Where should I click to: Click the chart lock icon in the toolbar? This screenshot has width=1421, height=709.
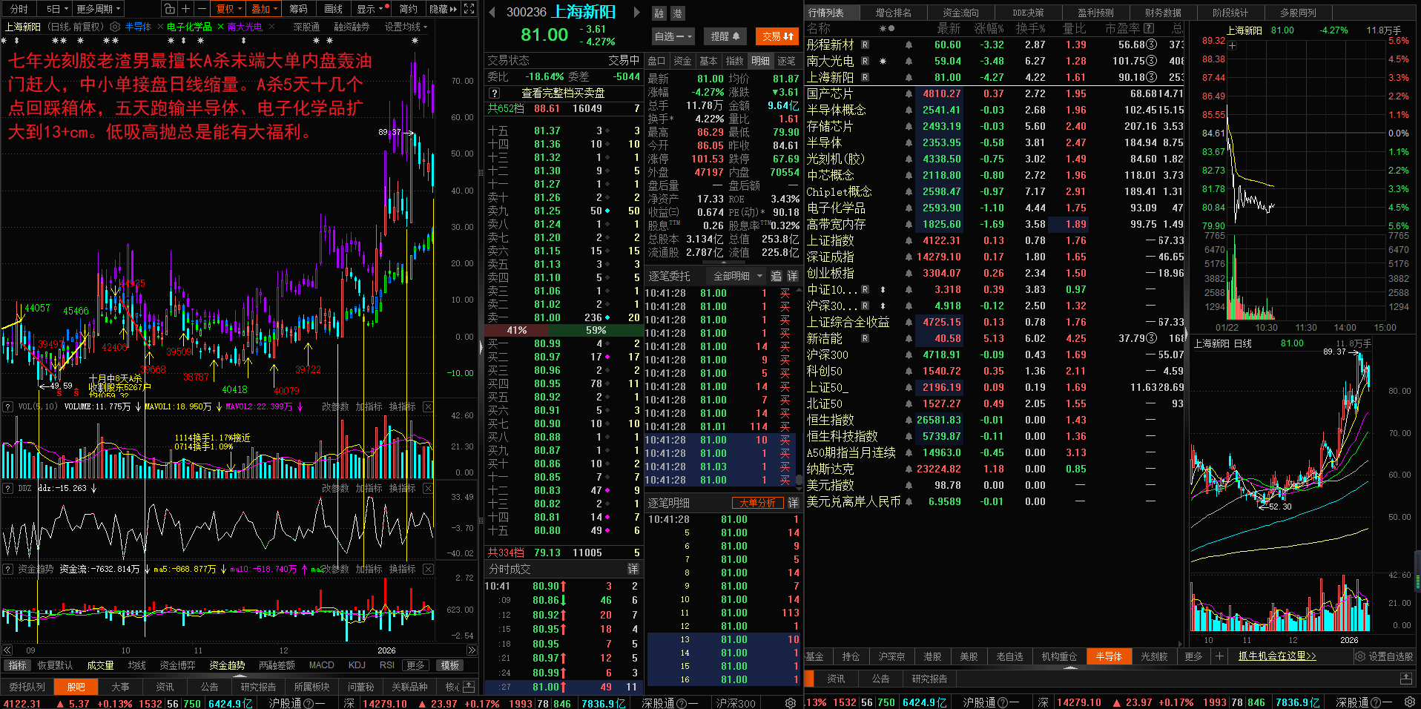point(169,9)
